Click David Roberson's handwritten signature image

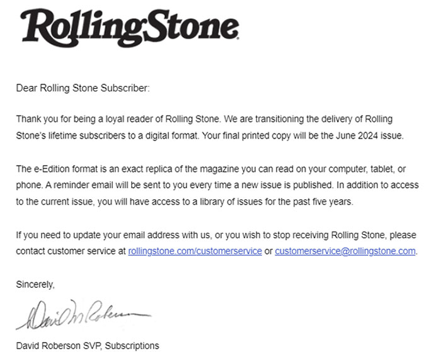[x=84, y=315]
